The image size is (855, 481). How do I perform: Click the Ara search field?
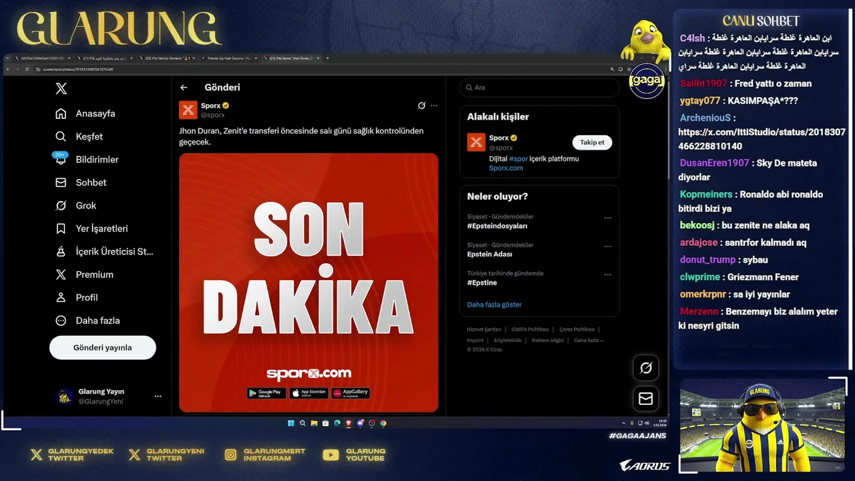coord(540,88)
